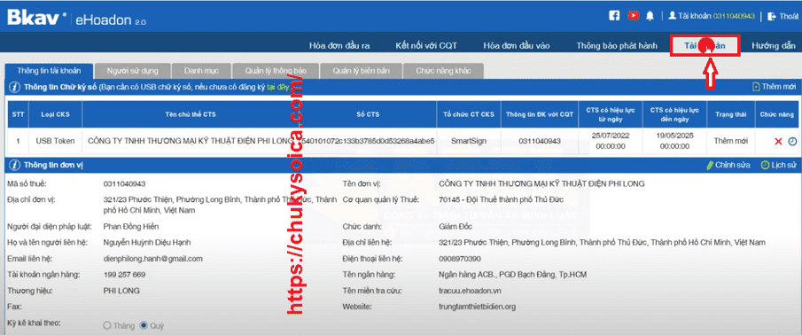Image resolution: width=802 pixels, height=335 pixels.
Task: Click the Trạng thái column header
Action: coord(731,114)
